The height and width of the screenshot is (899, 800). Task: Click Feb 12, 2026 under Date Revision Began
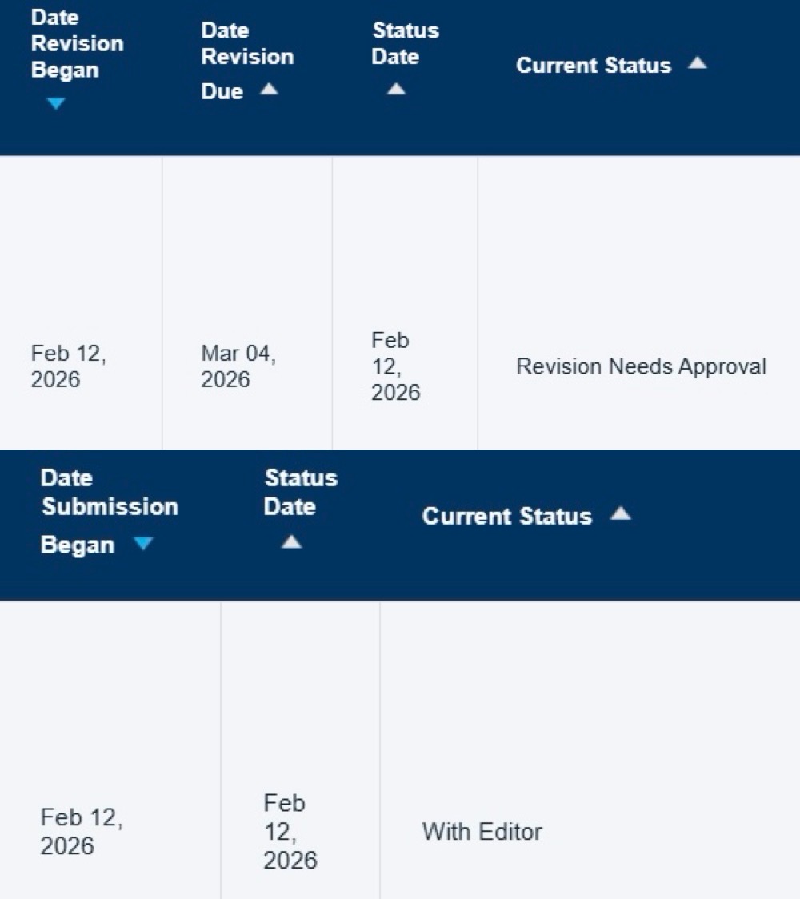(69, 366)
